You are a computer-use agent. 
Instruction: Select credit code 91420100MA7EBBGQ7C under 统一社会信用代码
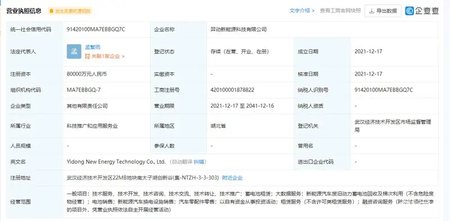pyautogui.click(x=96, y=29)
